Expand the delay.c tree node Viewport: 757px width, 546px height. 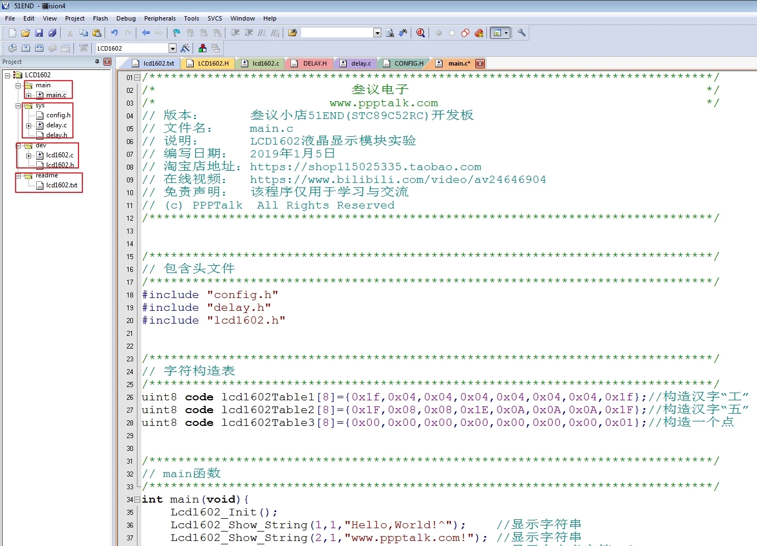(28, 126)
